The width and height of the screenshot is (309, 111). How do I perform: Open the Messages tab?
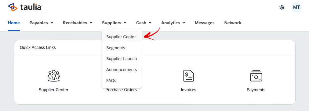pos(205,23)
